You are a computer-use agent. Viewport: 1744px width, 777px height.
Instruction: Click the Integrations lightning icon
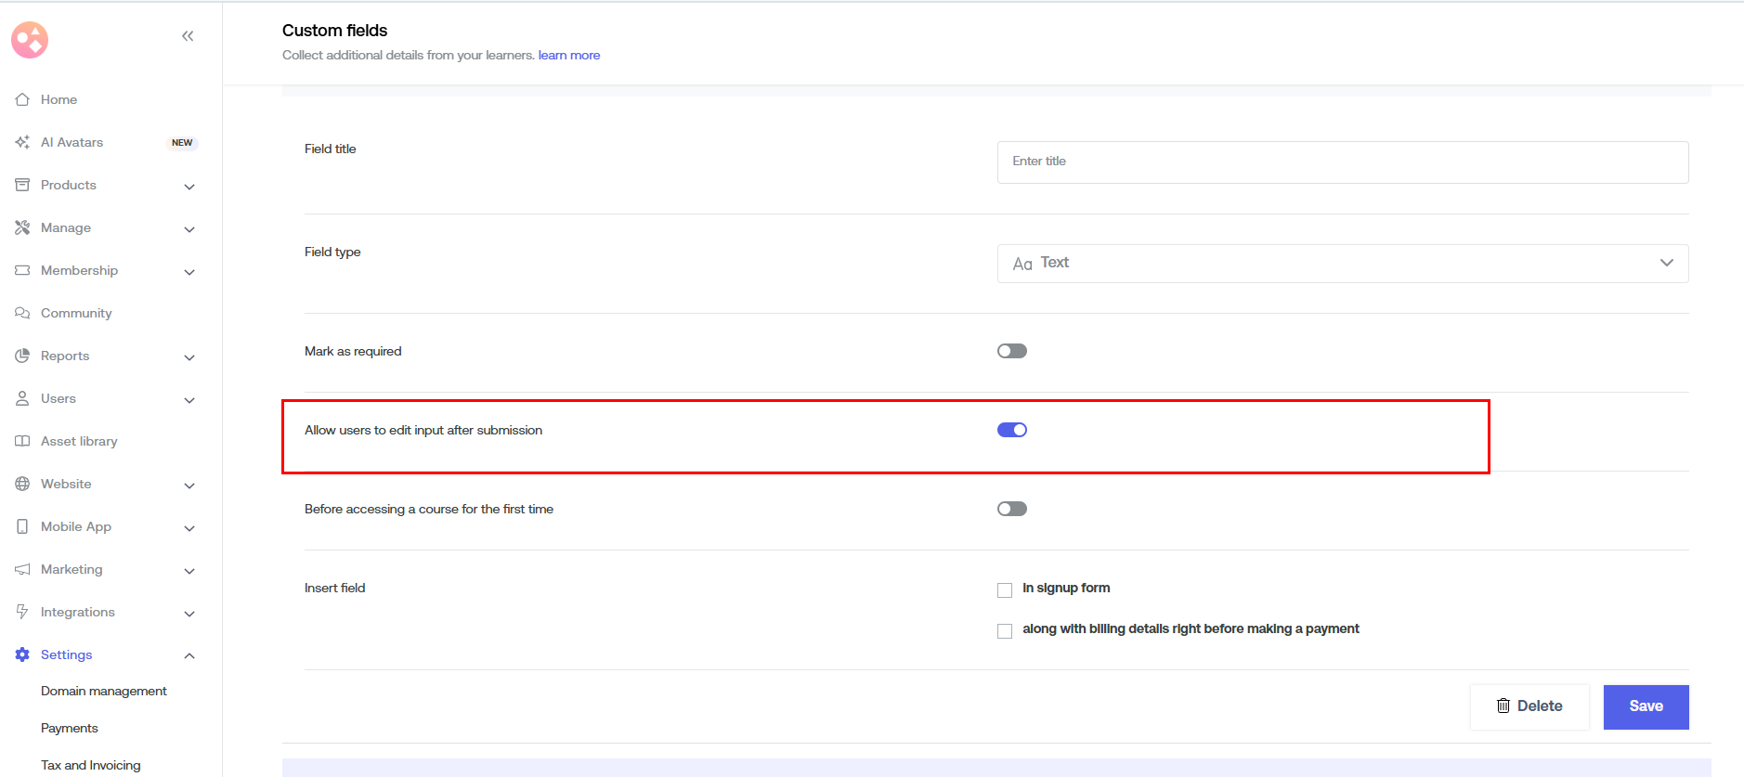tap(22, 612)
